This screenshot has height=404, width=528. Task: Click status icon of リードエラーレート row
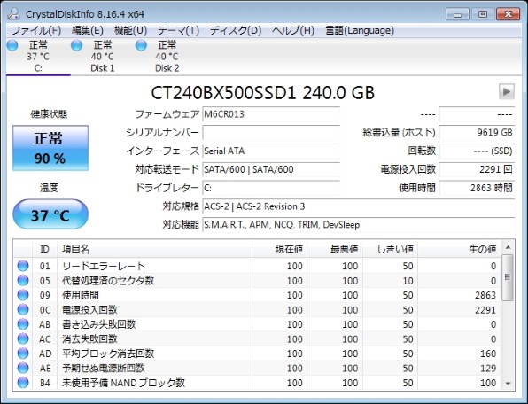pyautogui.click(x=23, y=266)
